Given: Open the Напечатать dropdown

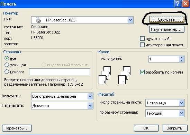Looking at the screenshot, I should (x=90, y=106).
